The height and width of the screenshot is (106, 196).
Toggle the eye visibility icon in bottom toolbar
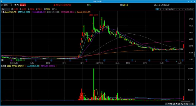[x=185, y=104]
